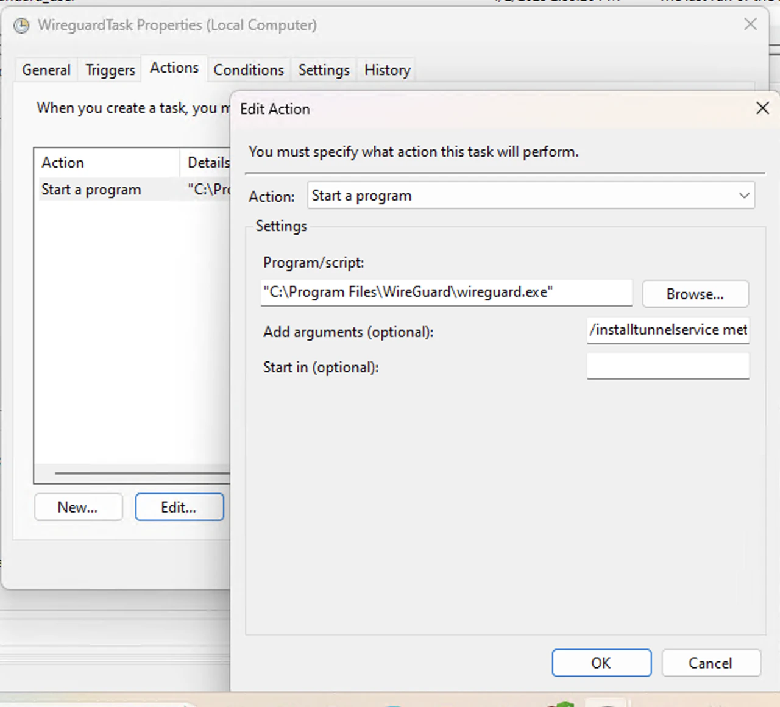Click New... to add an action

point(78,506)
